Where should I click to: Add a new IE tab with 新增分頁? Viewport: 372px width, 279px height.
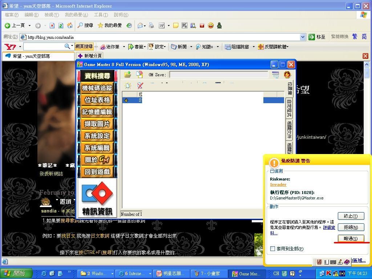pos(90,56)
